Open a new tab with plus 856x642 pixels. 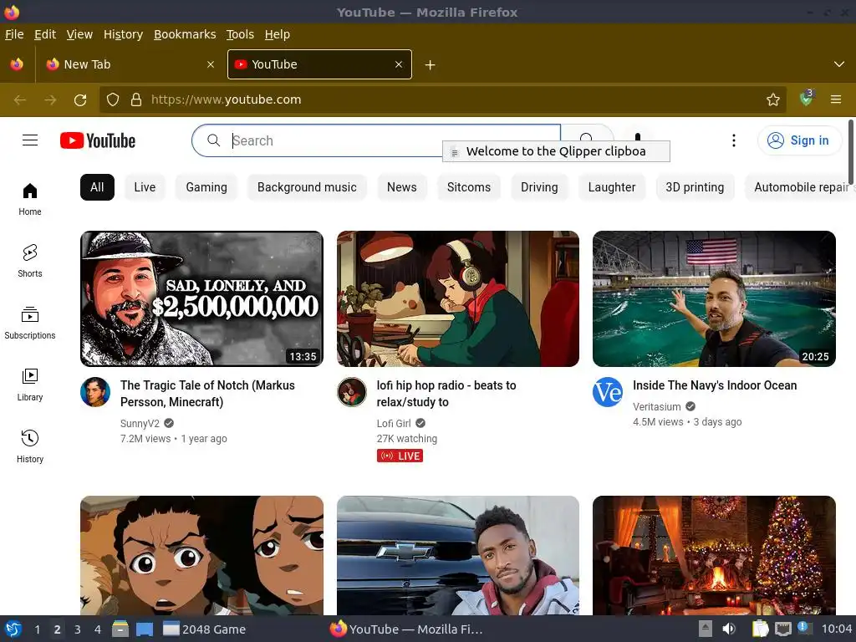coord(431,65)
